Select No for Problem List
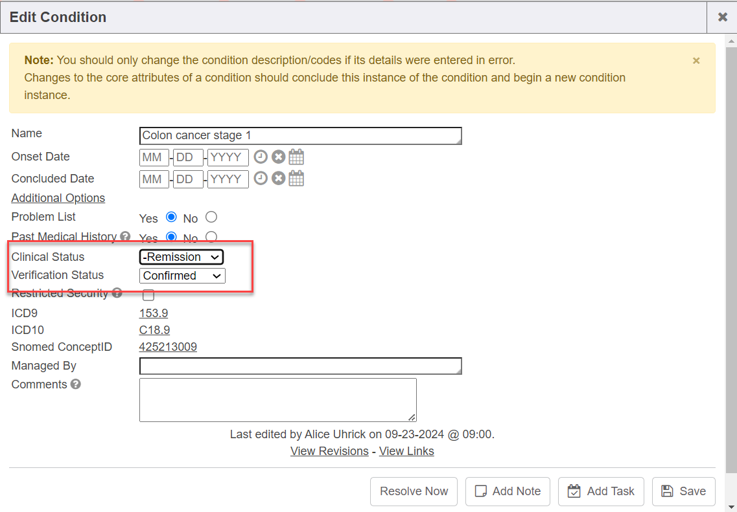 [211, 217]
